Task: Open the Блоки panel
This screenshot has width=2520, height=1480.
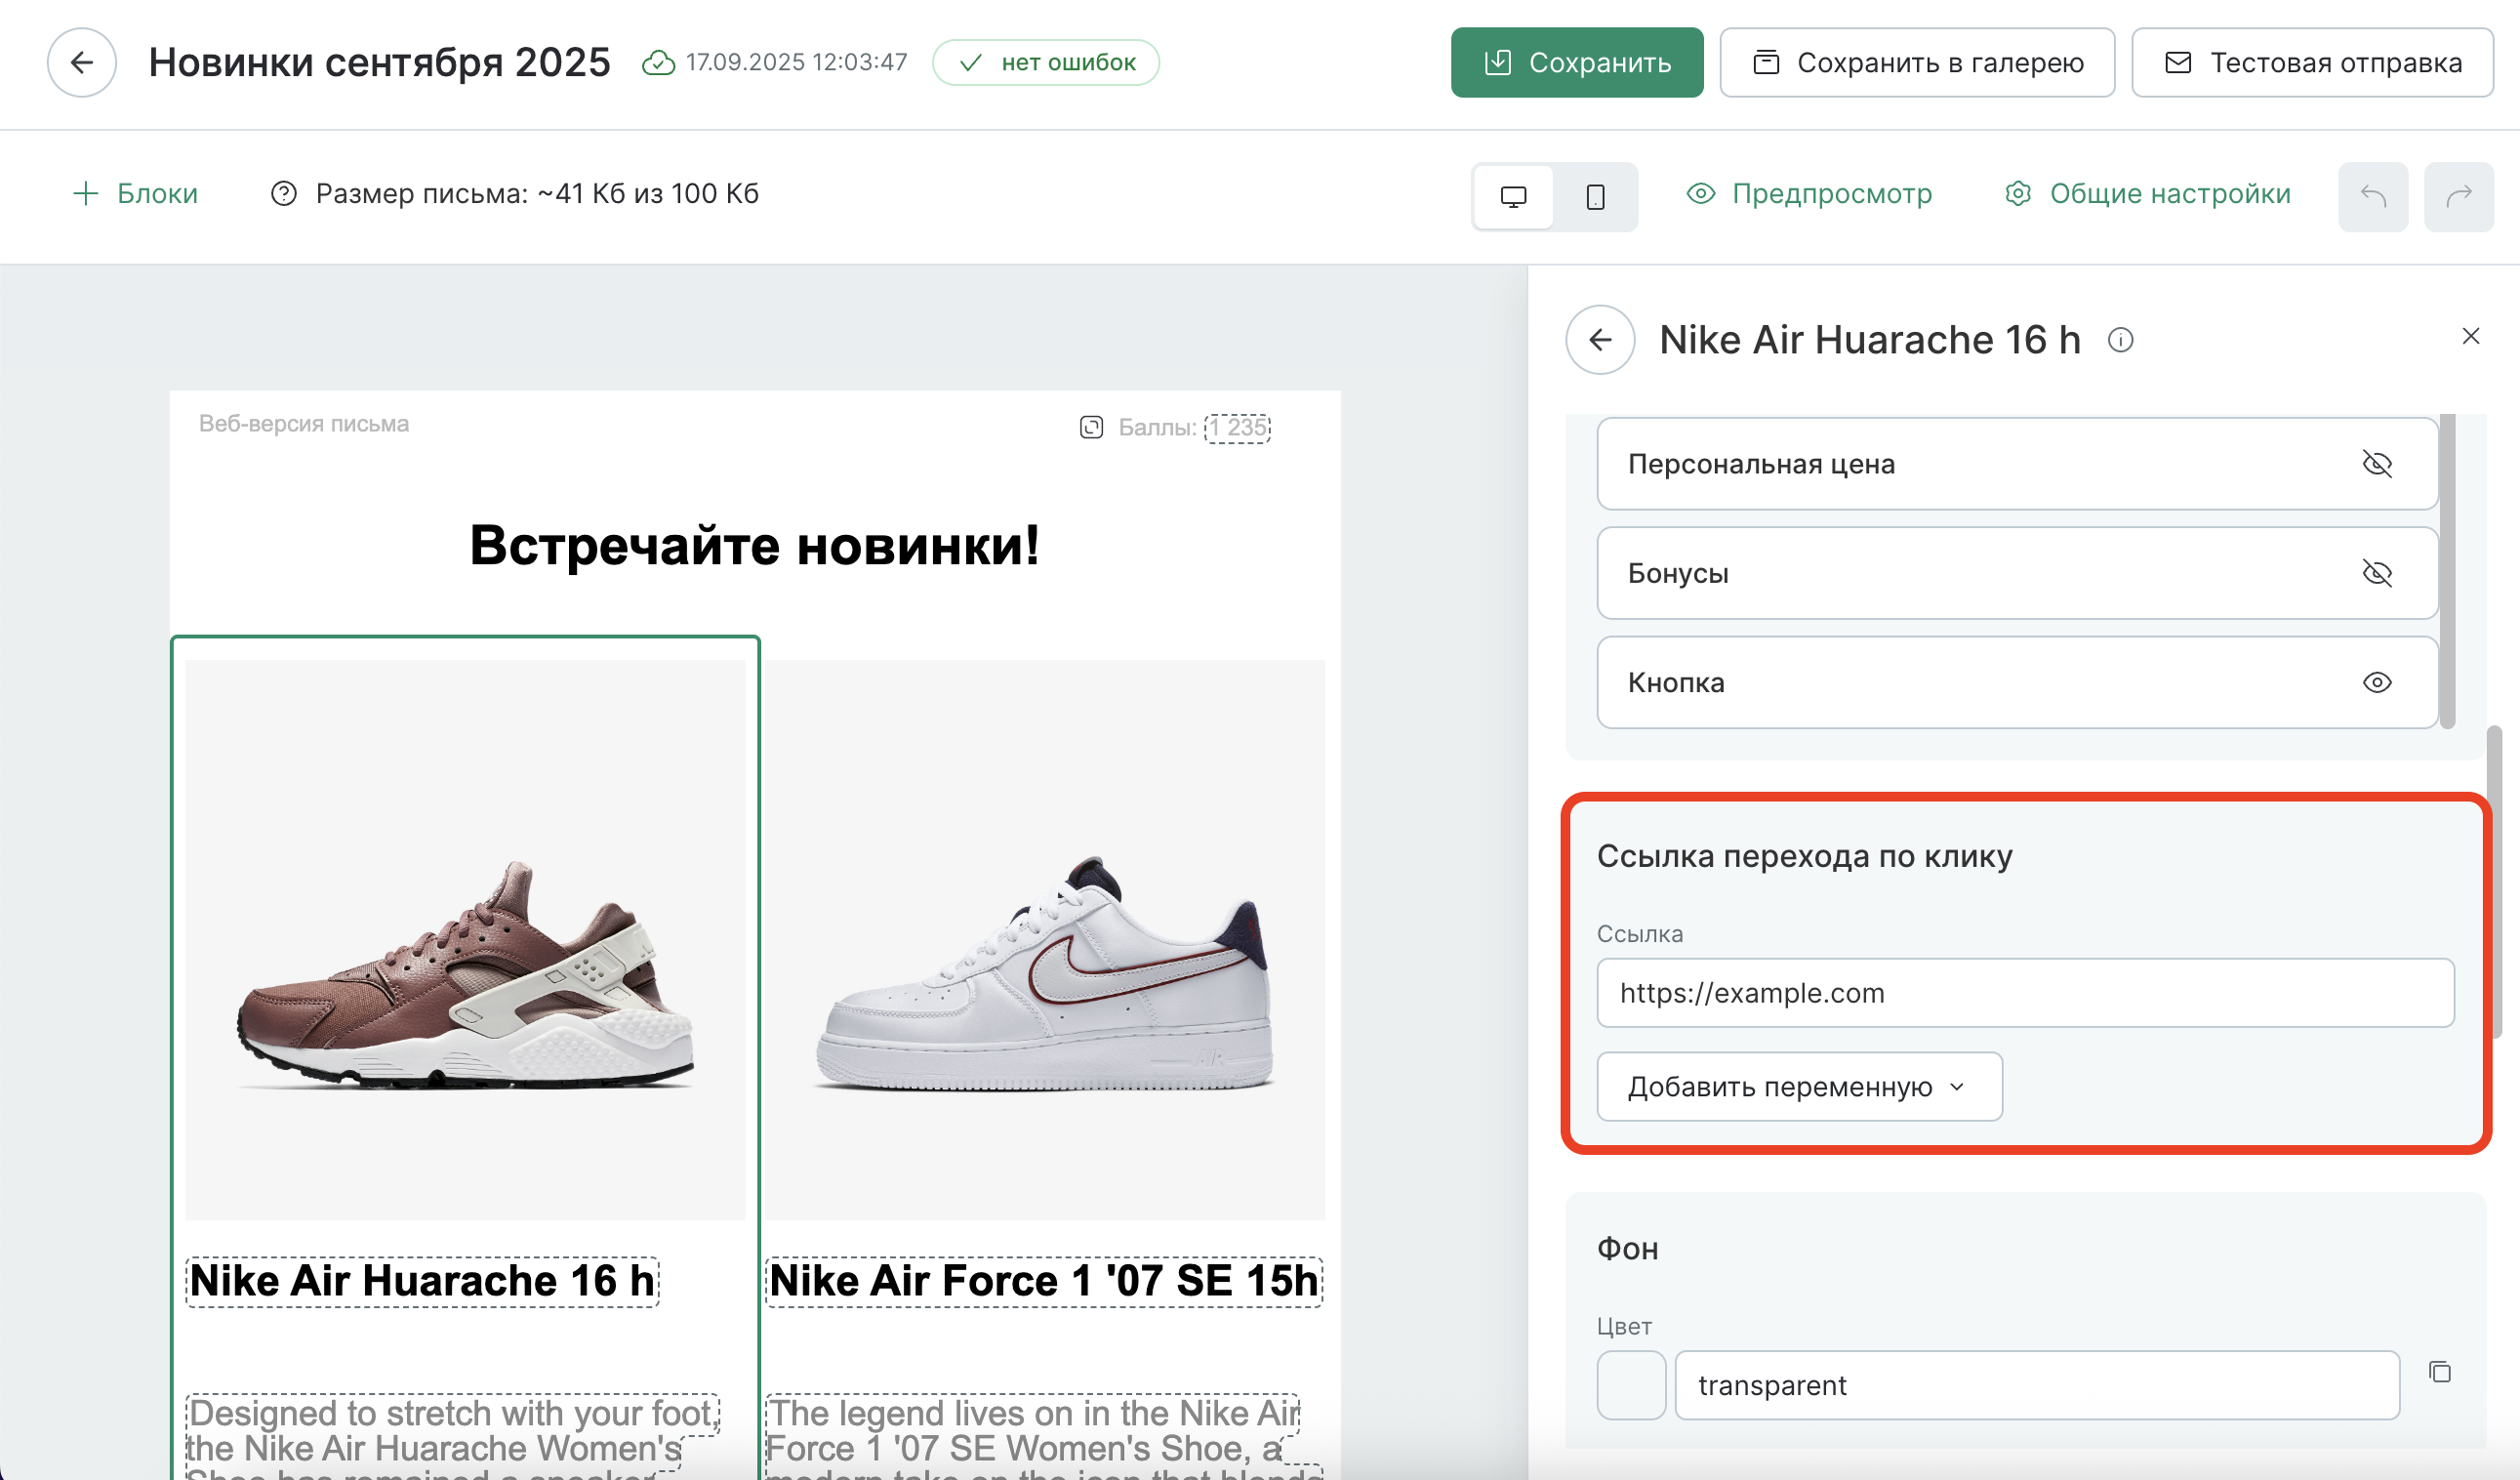Action: [136, 193]
